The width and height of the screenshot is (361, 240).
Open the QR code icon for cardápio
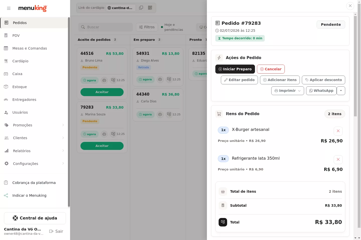pos(150,8)
